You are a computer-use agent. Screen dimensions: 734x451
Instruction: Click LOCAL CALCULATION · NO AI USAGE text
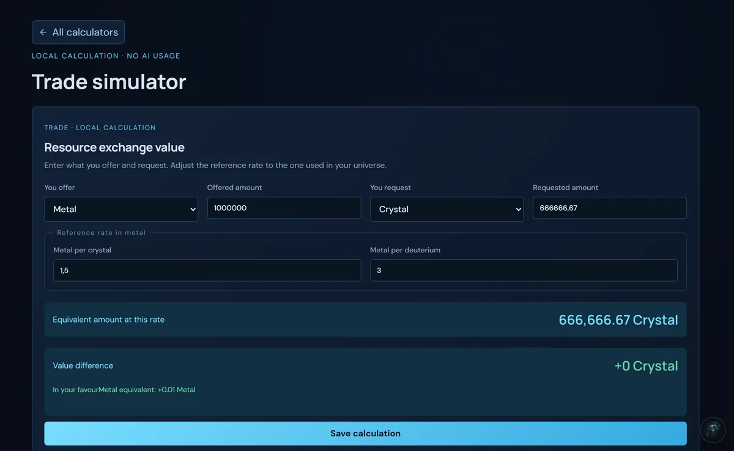coord(106,56)
